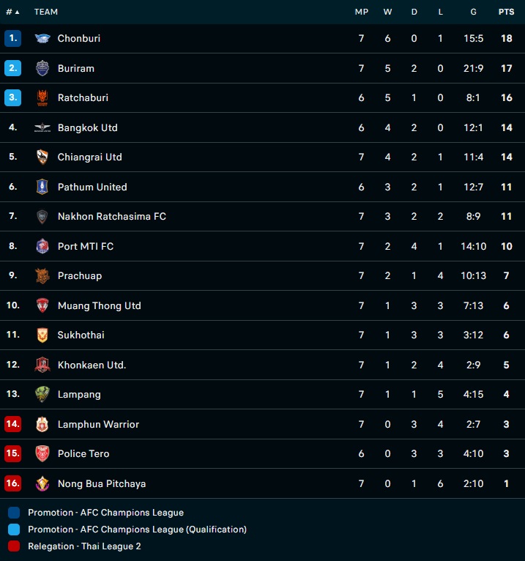Click the Bangkok Utd team logo
This screenshot has height=561, width=525.
[42, 127]
